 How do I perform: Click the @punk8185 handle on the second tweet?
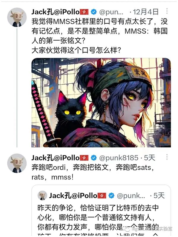click(119, 158)
